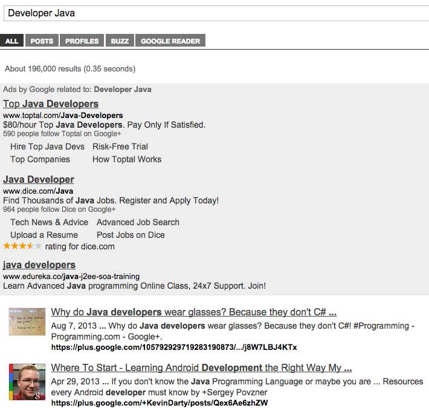This screenshot has height=408, width=429.
Task: Click the www.edureka.co/java-j2ee-soa-training URL
Action: (71, 277)
